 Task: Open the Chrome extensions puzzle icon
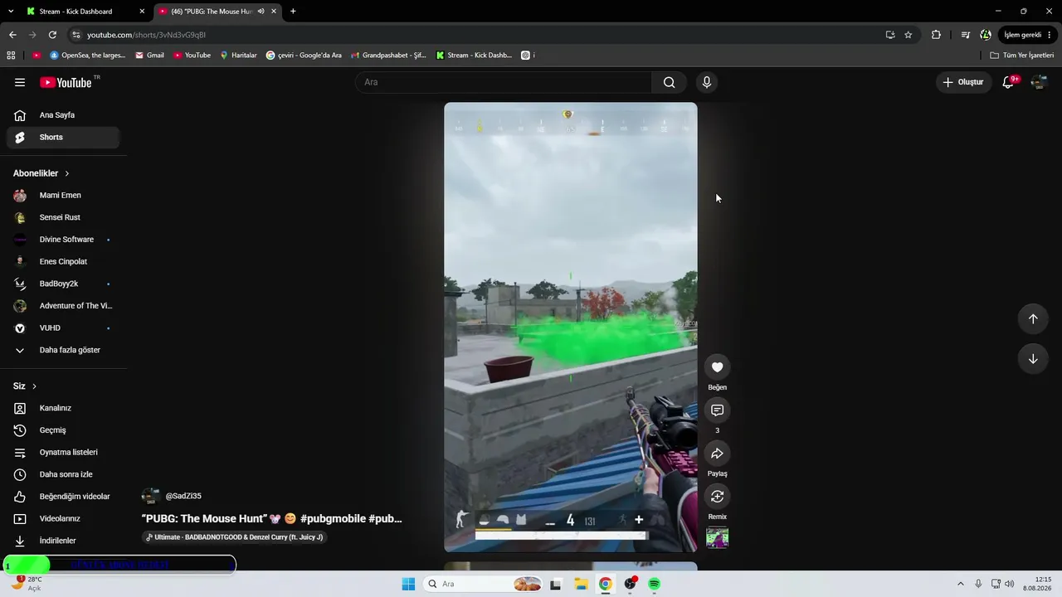936,35
